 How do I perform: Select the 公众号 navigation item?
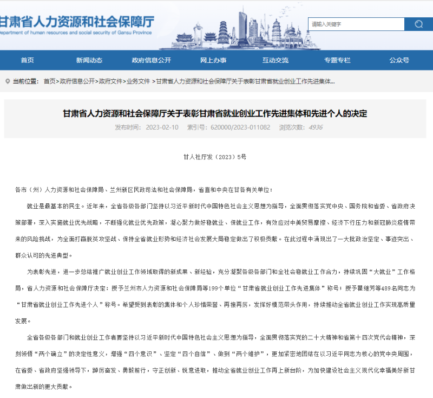coord(399,60)
